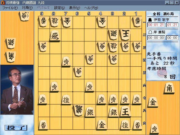Screen dimensions: 180x135
Task: Pick the gold (金) piece in hand
Action: click(153, 102)
